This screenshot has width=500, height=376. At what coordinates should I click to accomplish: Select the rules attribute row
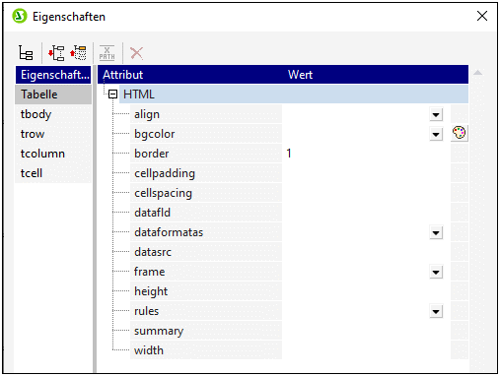pyautogui.click(x=206, y=311)
